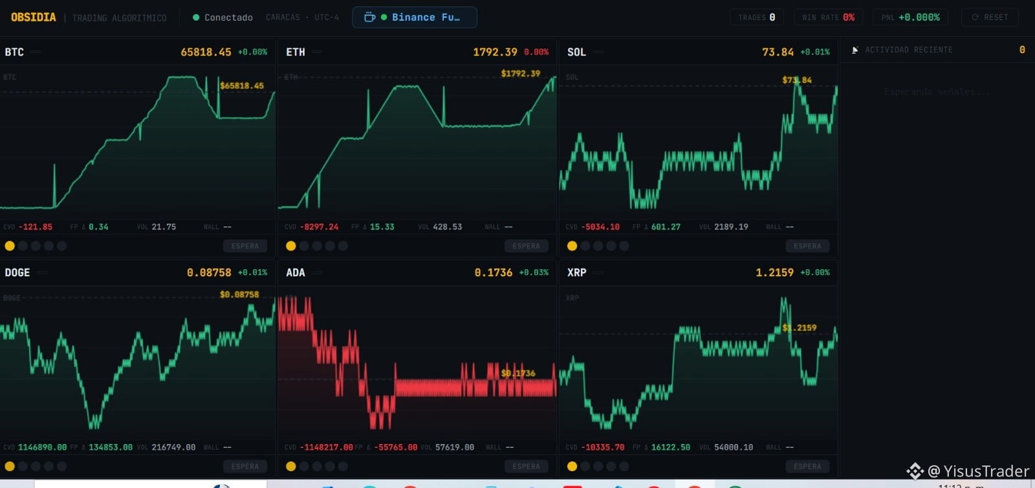The image size is (1035, 488).
Task: Click the $65818.45 price marker on the BTC chart
Action: [242, 85]
